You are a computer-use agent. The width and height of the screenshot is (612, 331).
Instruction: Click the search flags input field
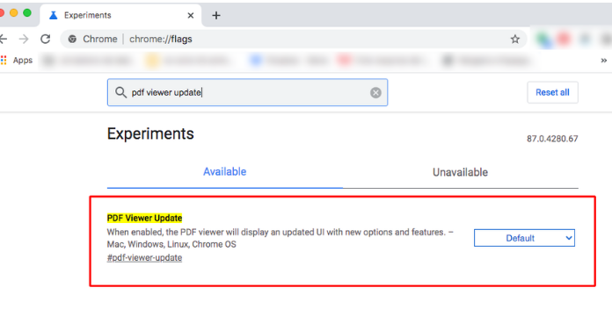pos(247,92)
